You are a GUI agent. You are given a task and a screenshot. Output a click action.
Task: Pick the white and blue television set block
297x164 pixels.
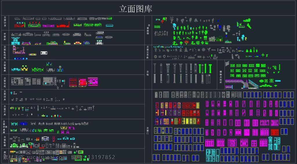[46, 138]
